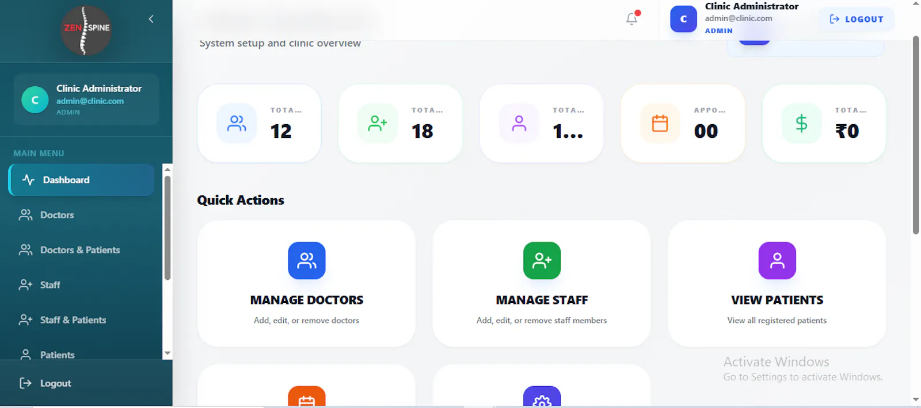This screenshot has width=921, height=408.
Task: Select Dashboard in the main menu
Action: 81,180
